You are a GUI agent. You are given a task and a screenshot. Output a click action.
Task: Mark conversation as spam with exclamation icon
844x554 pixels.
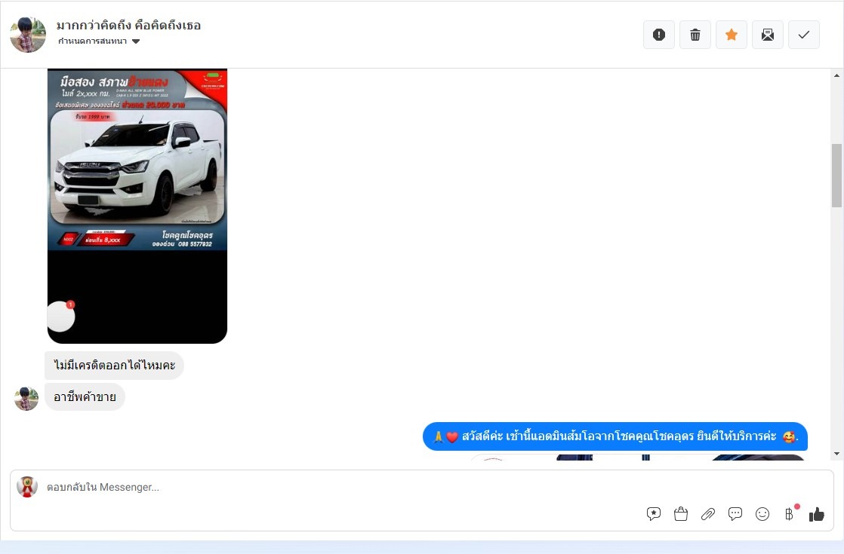(x=658, y=35)
